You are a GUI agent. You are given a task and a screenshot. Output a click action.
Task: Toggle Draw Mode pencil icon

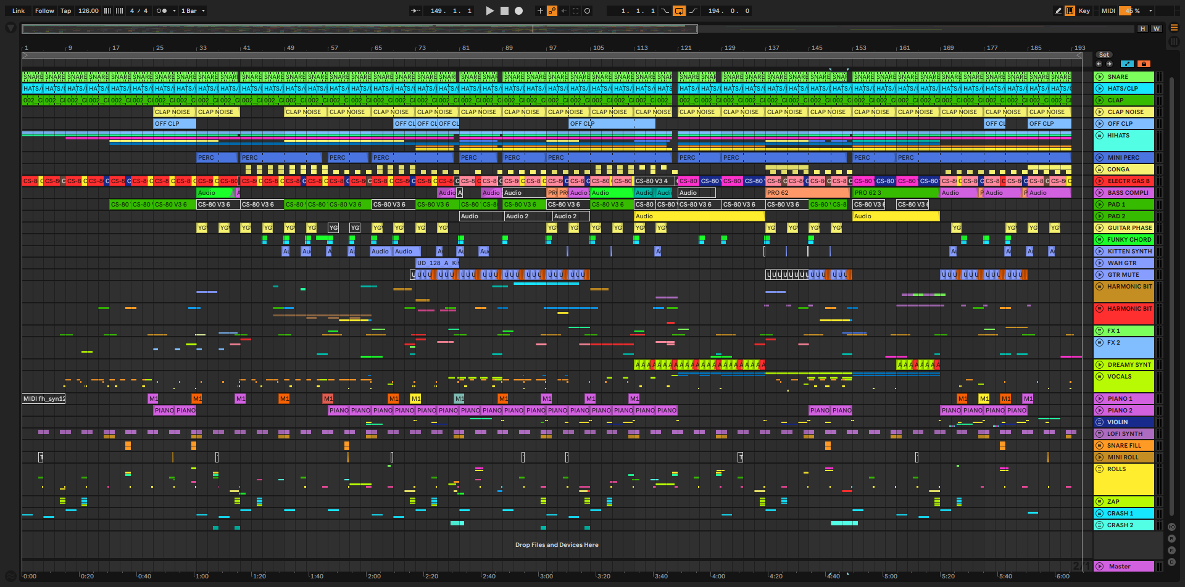[1058, 10]
